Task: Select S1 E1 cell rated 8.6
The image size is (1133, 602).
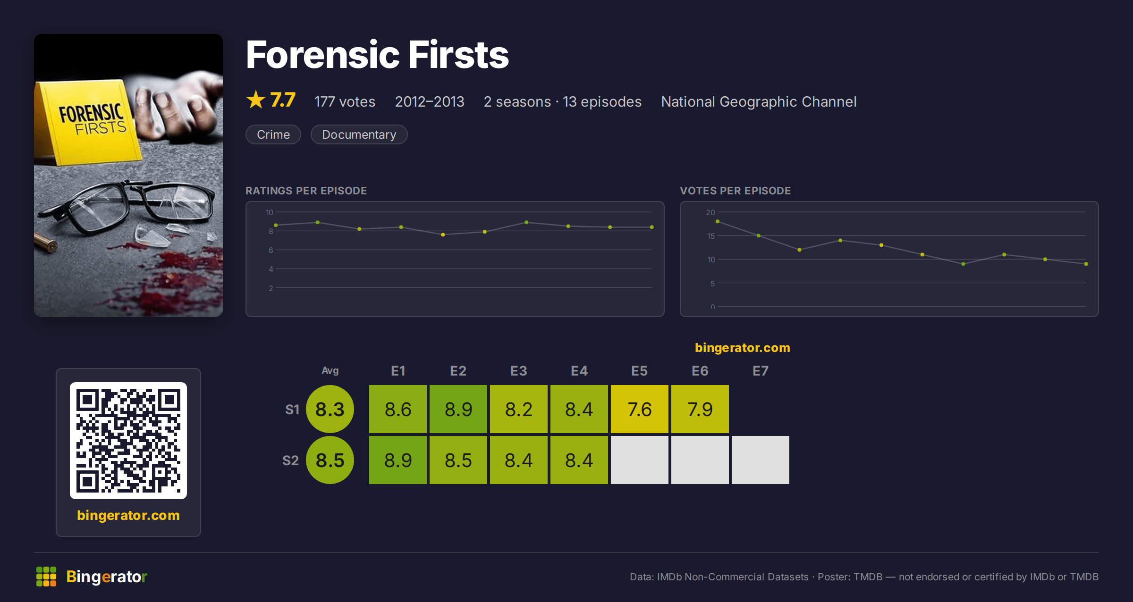Action: (x=398, y=409)
